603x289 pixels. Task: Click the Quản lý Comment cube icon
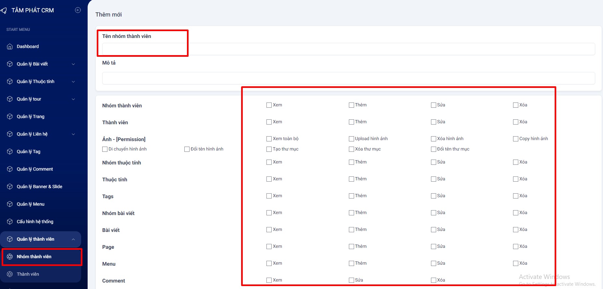10,169
